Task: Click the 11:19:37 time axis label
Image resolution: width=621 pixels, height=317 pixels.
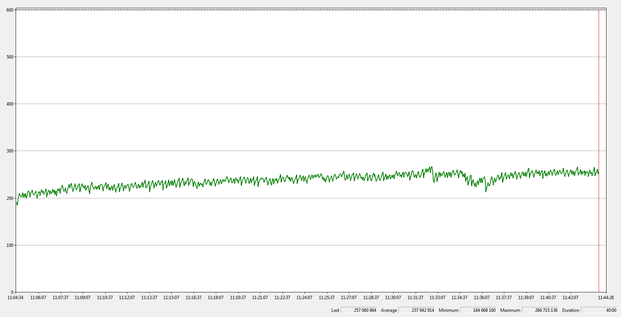Action: [x=238, y=298]
